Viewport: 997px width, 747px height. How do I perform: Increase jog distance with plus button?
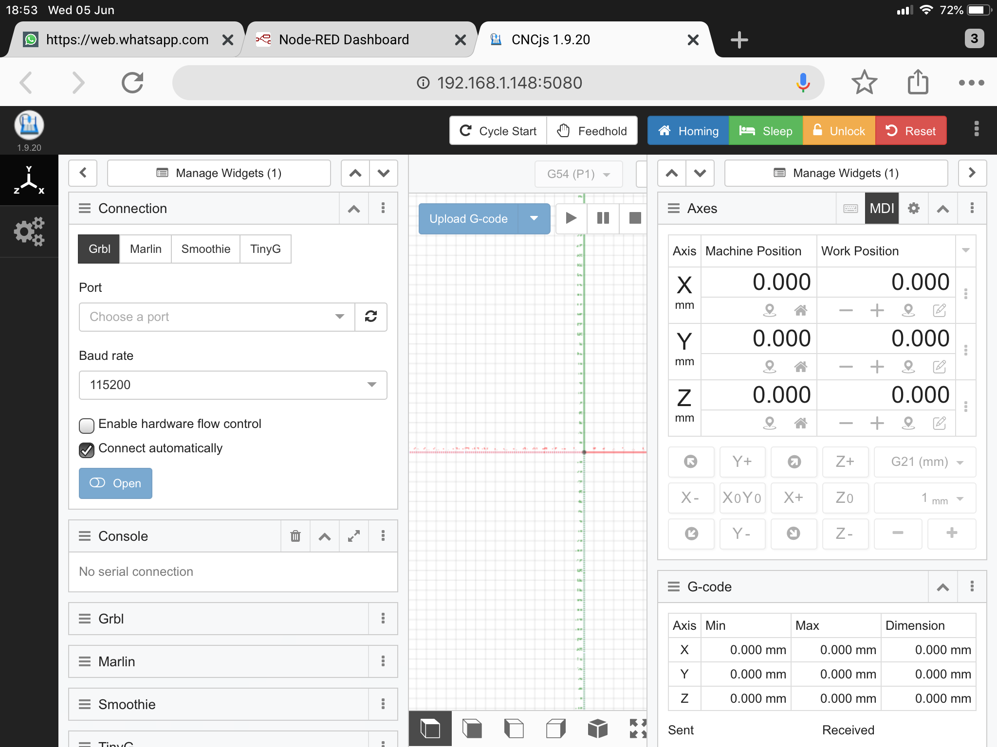click(952, 534)
